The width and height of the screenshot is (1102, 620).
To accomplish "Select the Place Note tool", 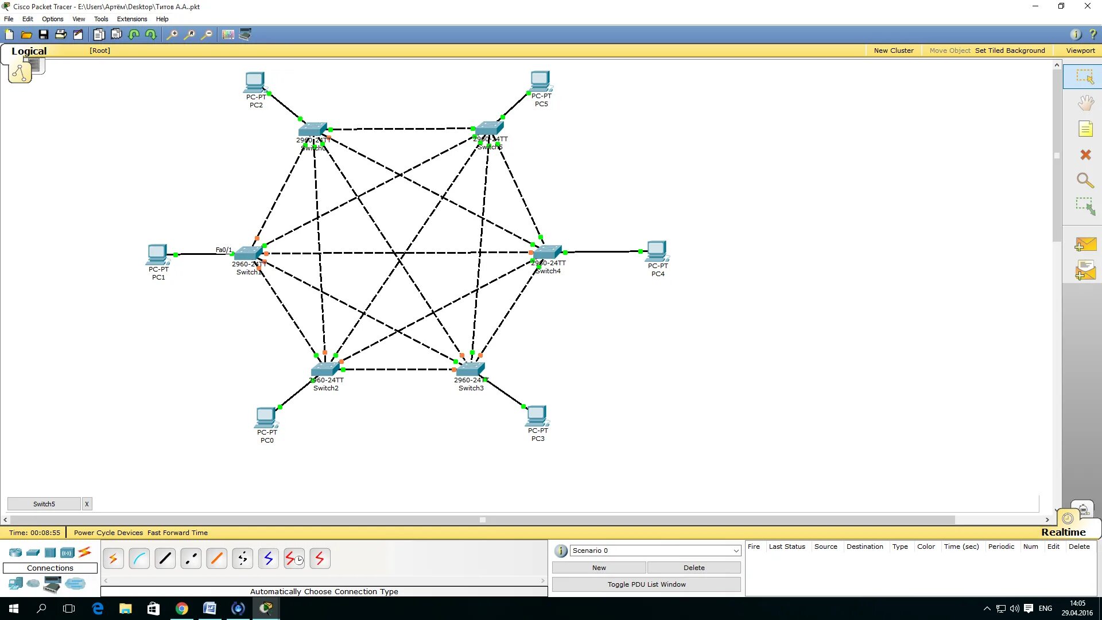I will tap(1085, 129).
